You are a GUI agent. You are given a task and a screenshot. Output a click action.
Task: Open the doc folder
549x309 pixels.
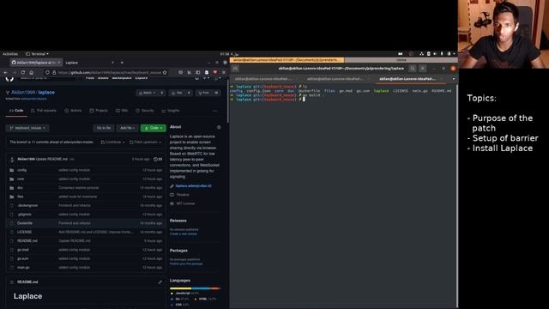20,188
